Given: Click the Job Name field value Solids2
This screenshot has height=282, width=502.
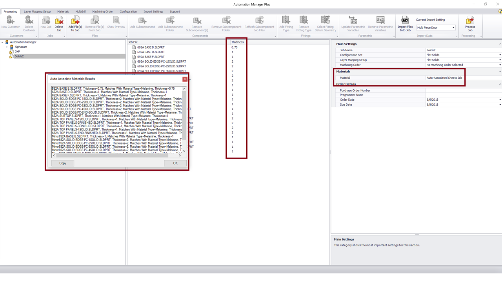Looking at the screenshot, I should (463, 51).
